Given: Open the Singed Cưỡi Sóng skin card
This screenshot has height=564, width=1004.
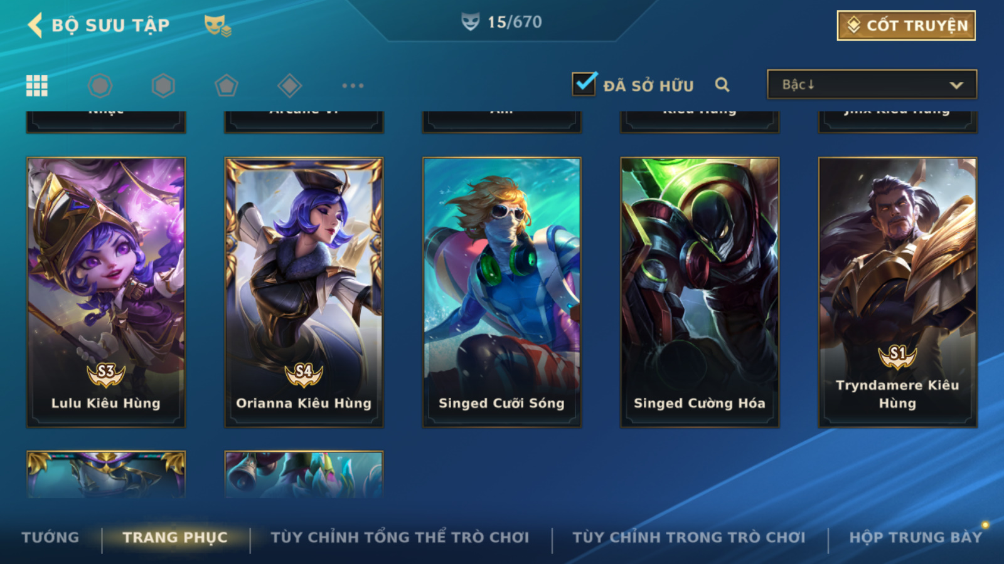Looking at the screenshot, I should pos(501,292).
